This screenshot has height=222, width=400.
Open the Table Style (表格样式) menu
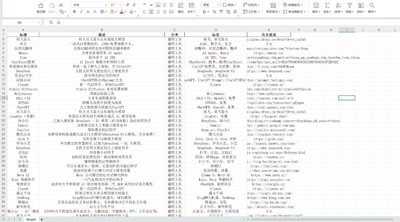(293, 5)
